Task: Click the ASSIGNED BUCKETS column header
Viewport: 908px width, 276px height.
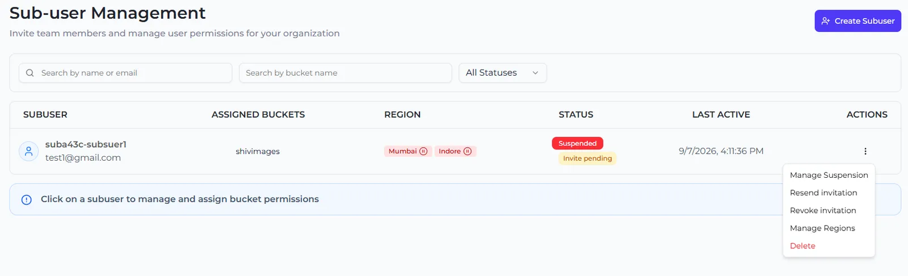Action: (258, 115)
